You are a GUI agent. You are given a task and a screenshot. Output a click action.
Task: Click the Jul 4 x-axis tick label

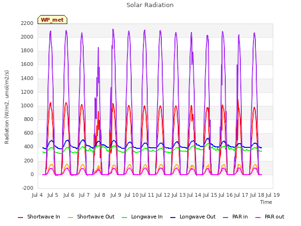[x=37, y=195]
